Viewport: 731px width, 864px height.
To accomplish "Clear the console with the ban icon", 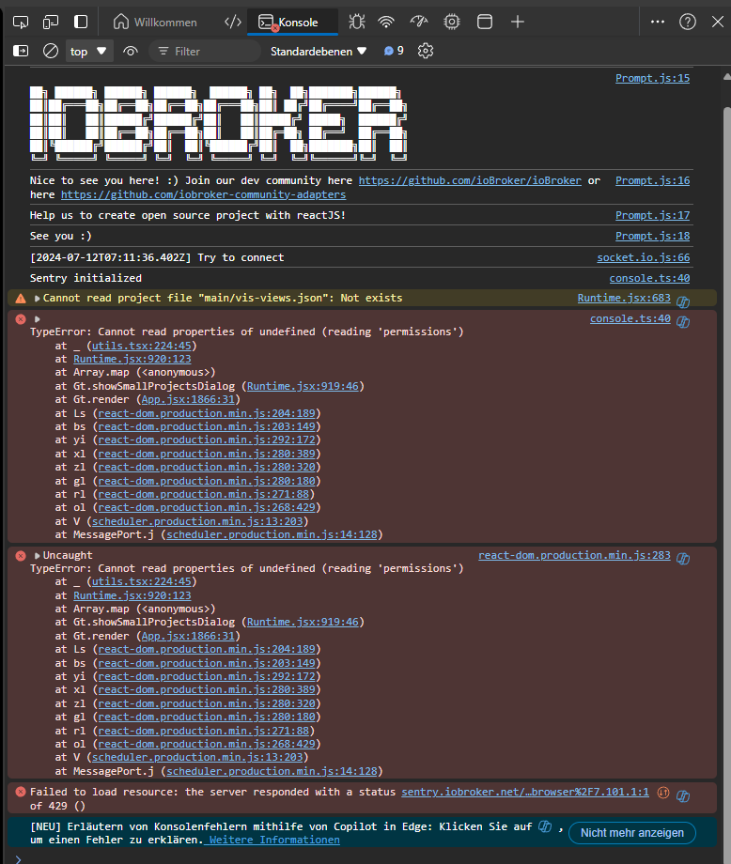I will point(51,51).
